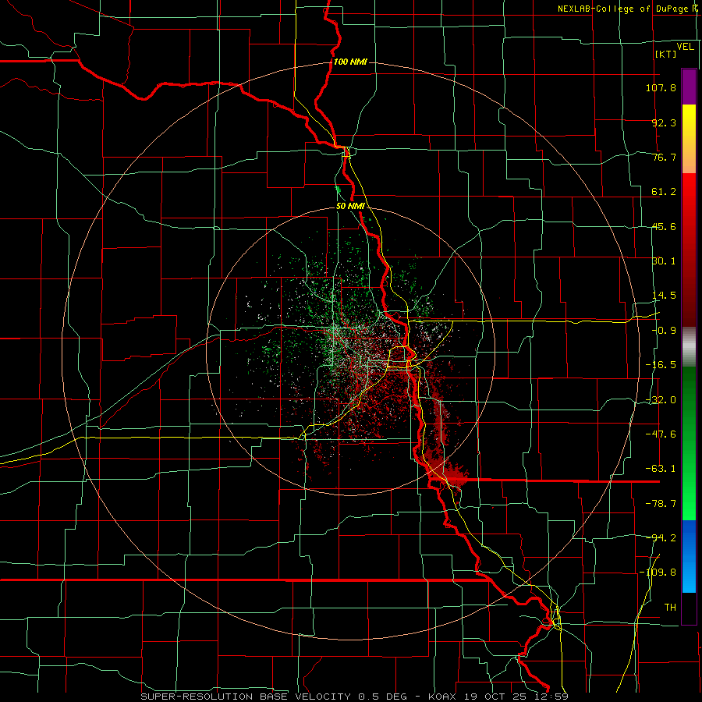This screenshot has height=702, width=702.
Task: Click the VEL legend title
Action: click(685, 47)
